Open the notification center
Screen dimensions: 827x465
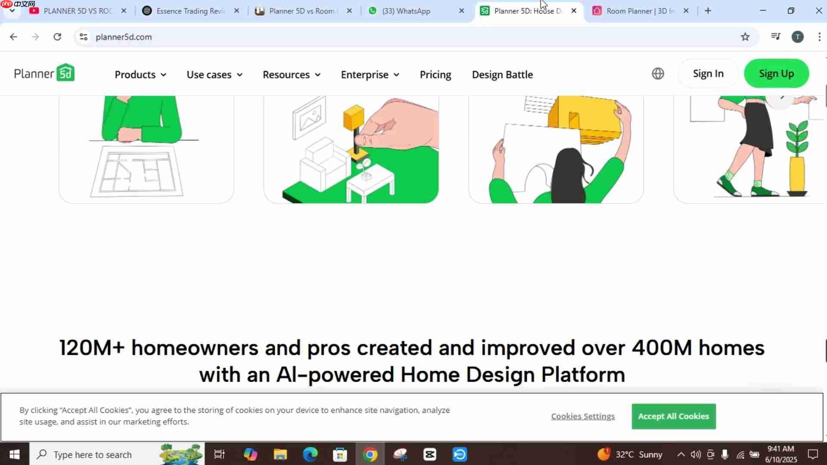click(813, 454)
